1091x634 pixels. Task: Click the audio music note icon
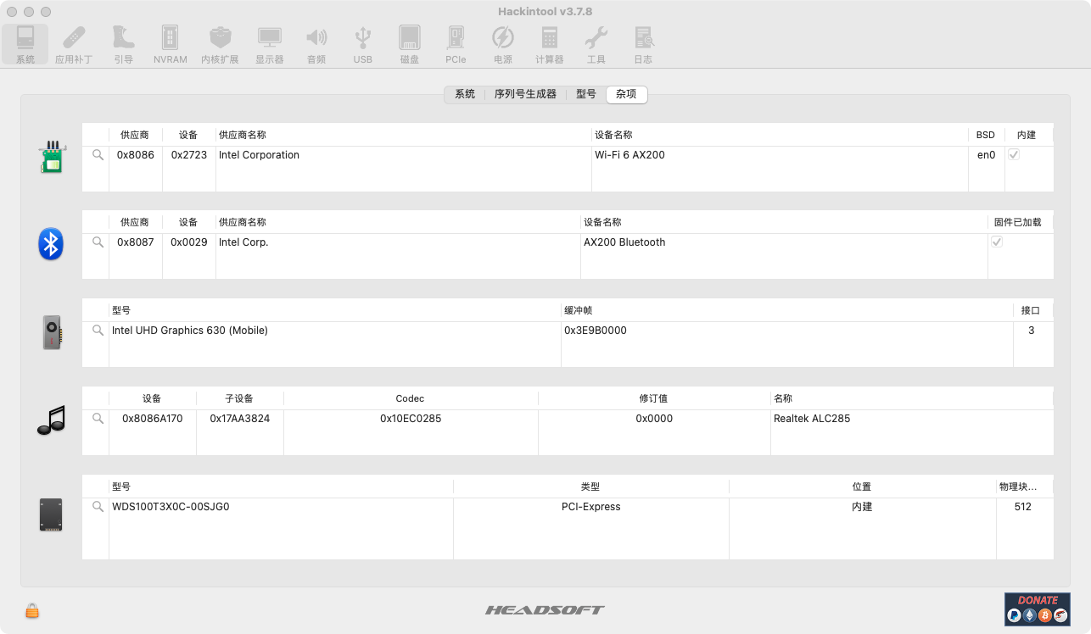coord(51,420)
